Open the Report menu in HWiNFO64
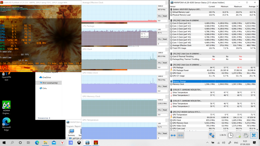 click(x=78, y=126)
